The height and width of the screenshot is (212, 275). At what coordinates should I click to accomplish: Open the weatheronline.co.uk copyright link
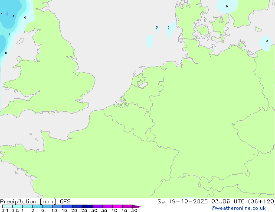tap(239, 208)
